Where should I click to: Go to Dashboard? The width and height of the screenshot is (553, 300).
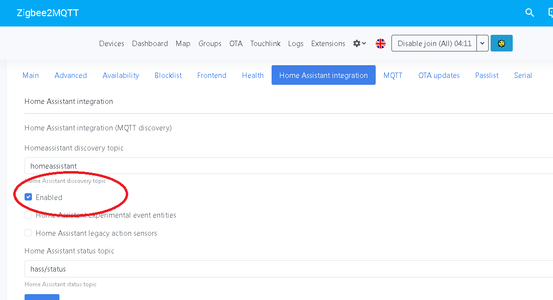pyautogui.click(x=150, y=43)
